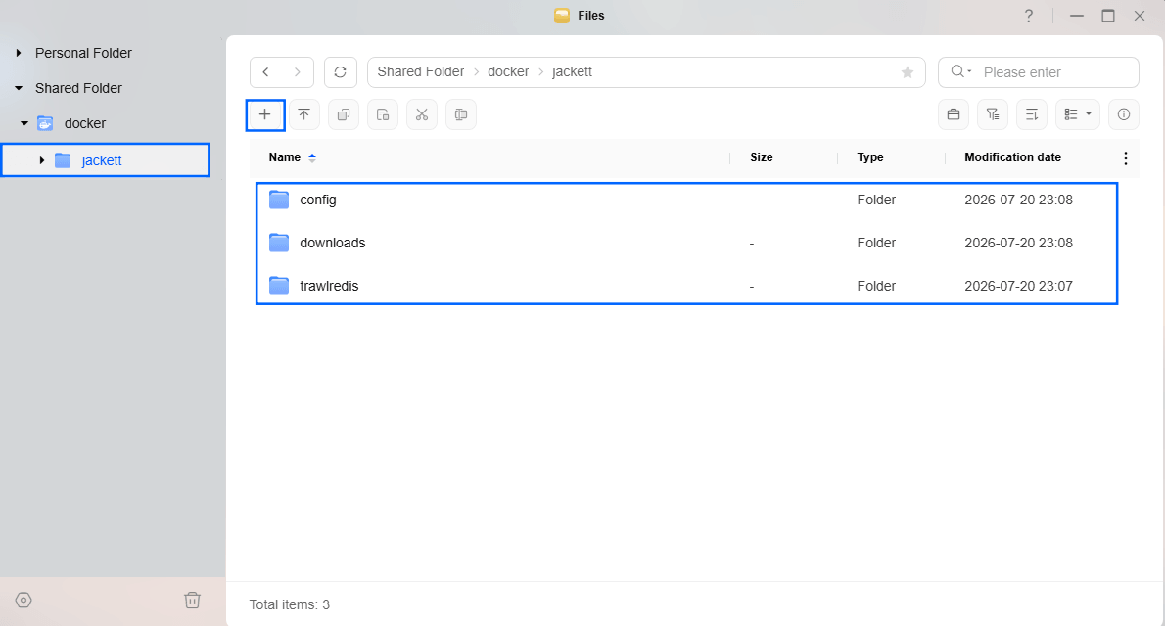Sort by the Type column header
This screenshot has height=626, width=1165.
870,157
